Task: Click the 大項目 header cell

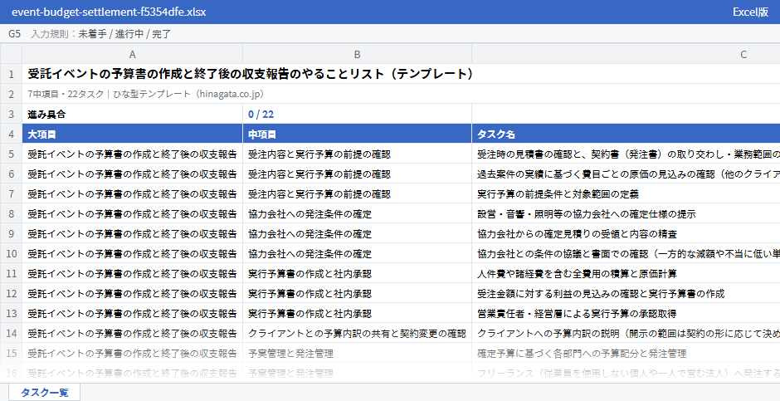Action: (x=132, y=134)
